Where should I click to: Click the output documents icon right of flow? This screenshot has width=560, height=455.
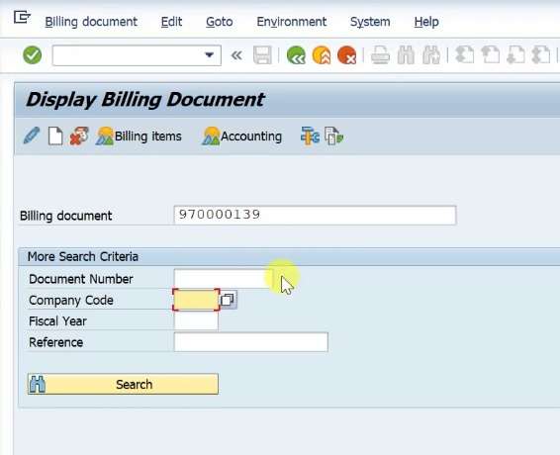click(333, 136)
